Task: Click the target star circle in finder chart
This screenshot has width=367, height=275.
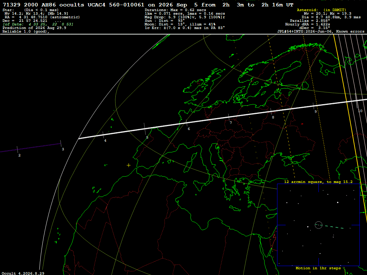Action: (x=319, y=225)
